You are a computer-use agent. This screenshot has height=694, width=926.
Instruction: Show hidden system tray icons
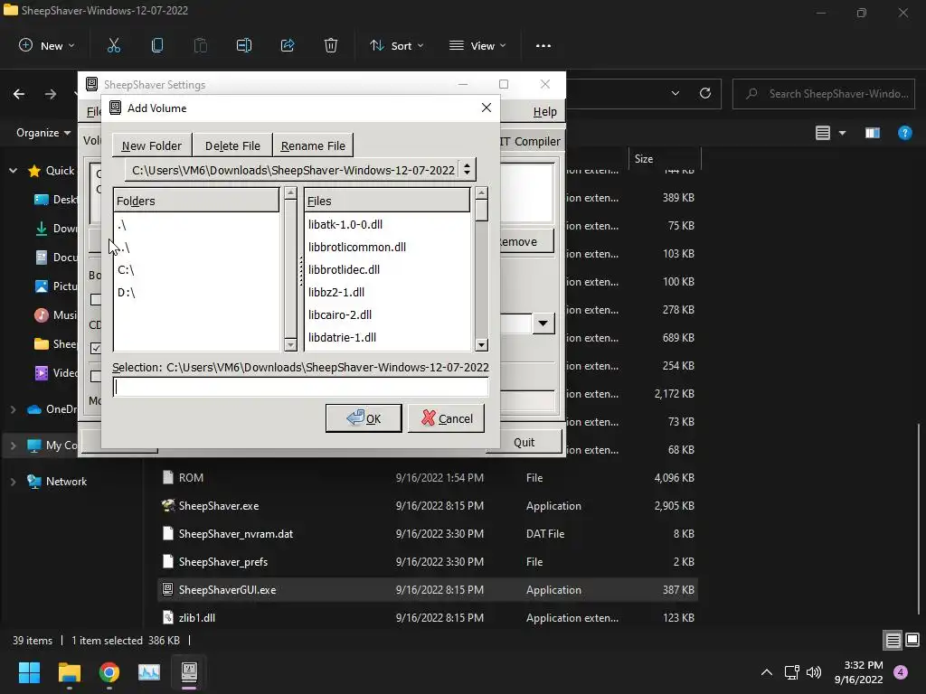click(767, 672)
